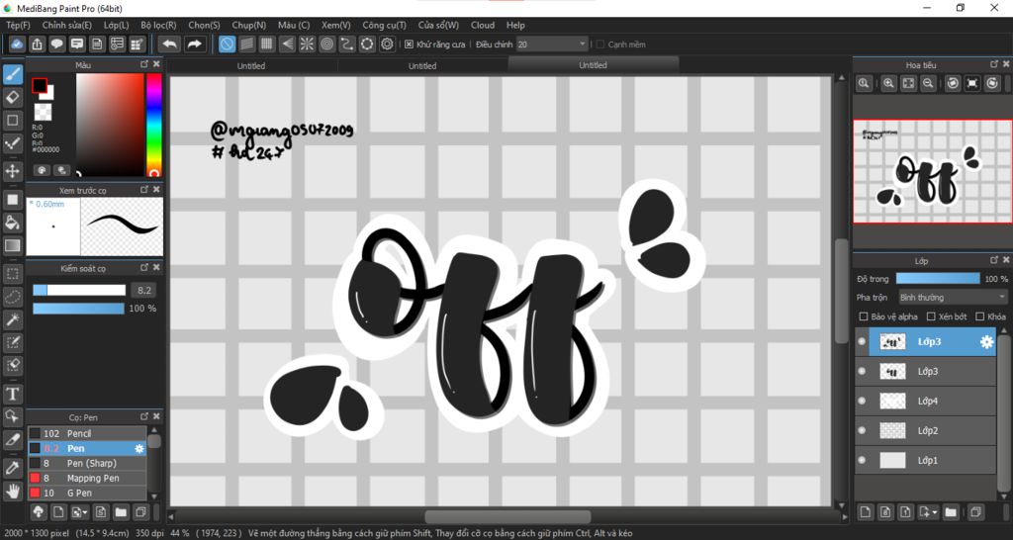Select the Magic Wand tool
The height and width of the screenshot is (540, 1013).
(12, 319)
